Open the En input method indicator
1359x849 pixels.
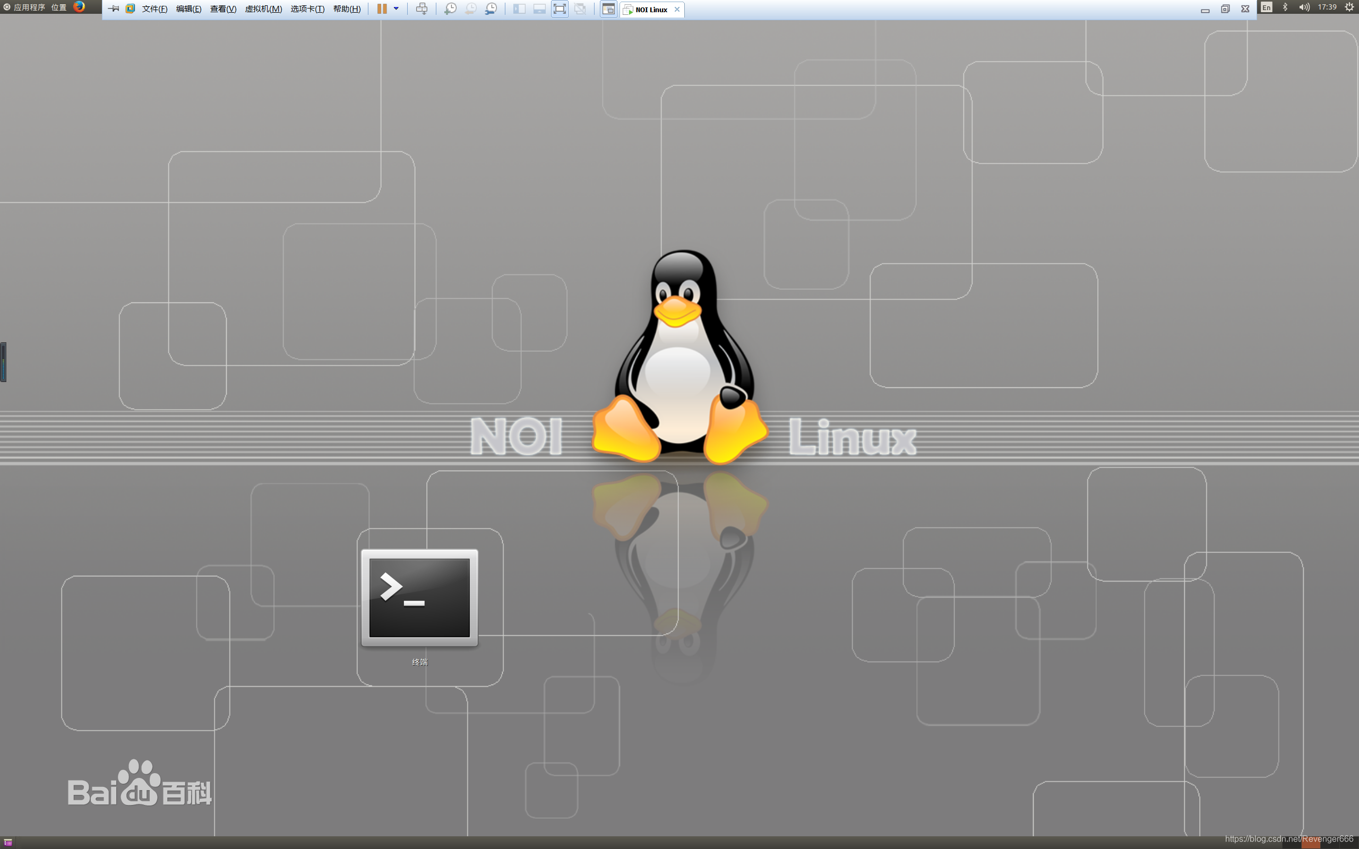(1266, 7)
